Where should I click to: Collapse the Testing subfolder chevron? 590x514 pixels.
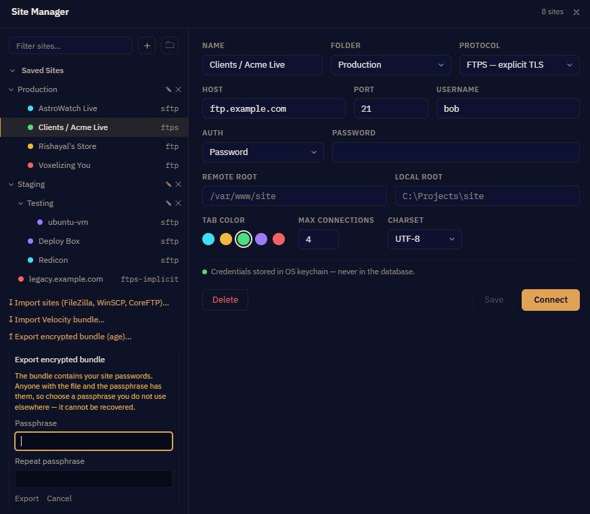pos(21,203)
